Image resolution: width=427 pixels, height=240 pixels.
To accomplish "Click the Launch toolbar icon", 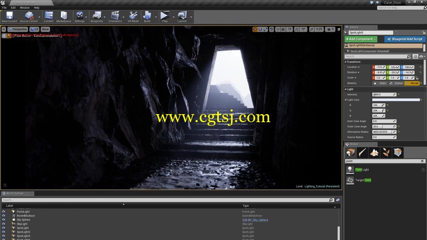I will pos(182,17).
